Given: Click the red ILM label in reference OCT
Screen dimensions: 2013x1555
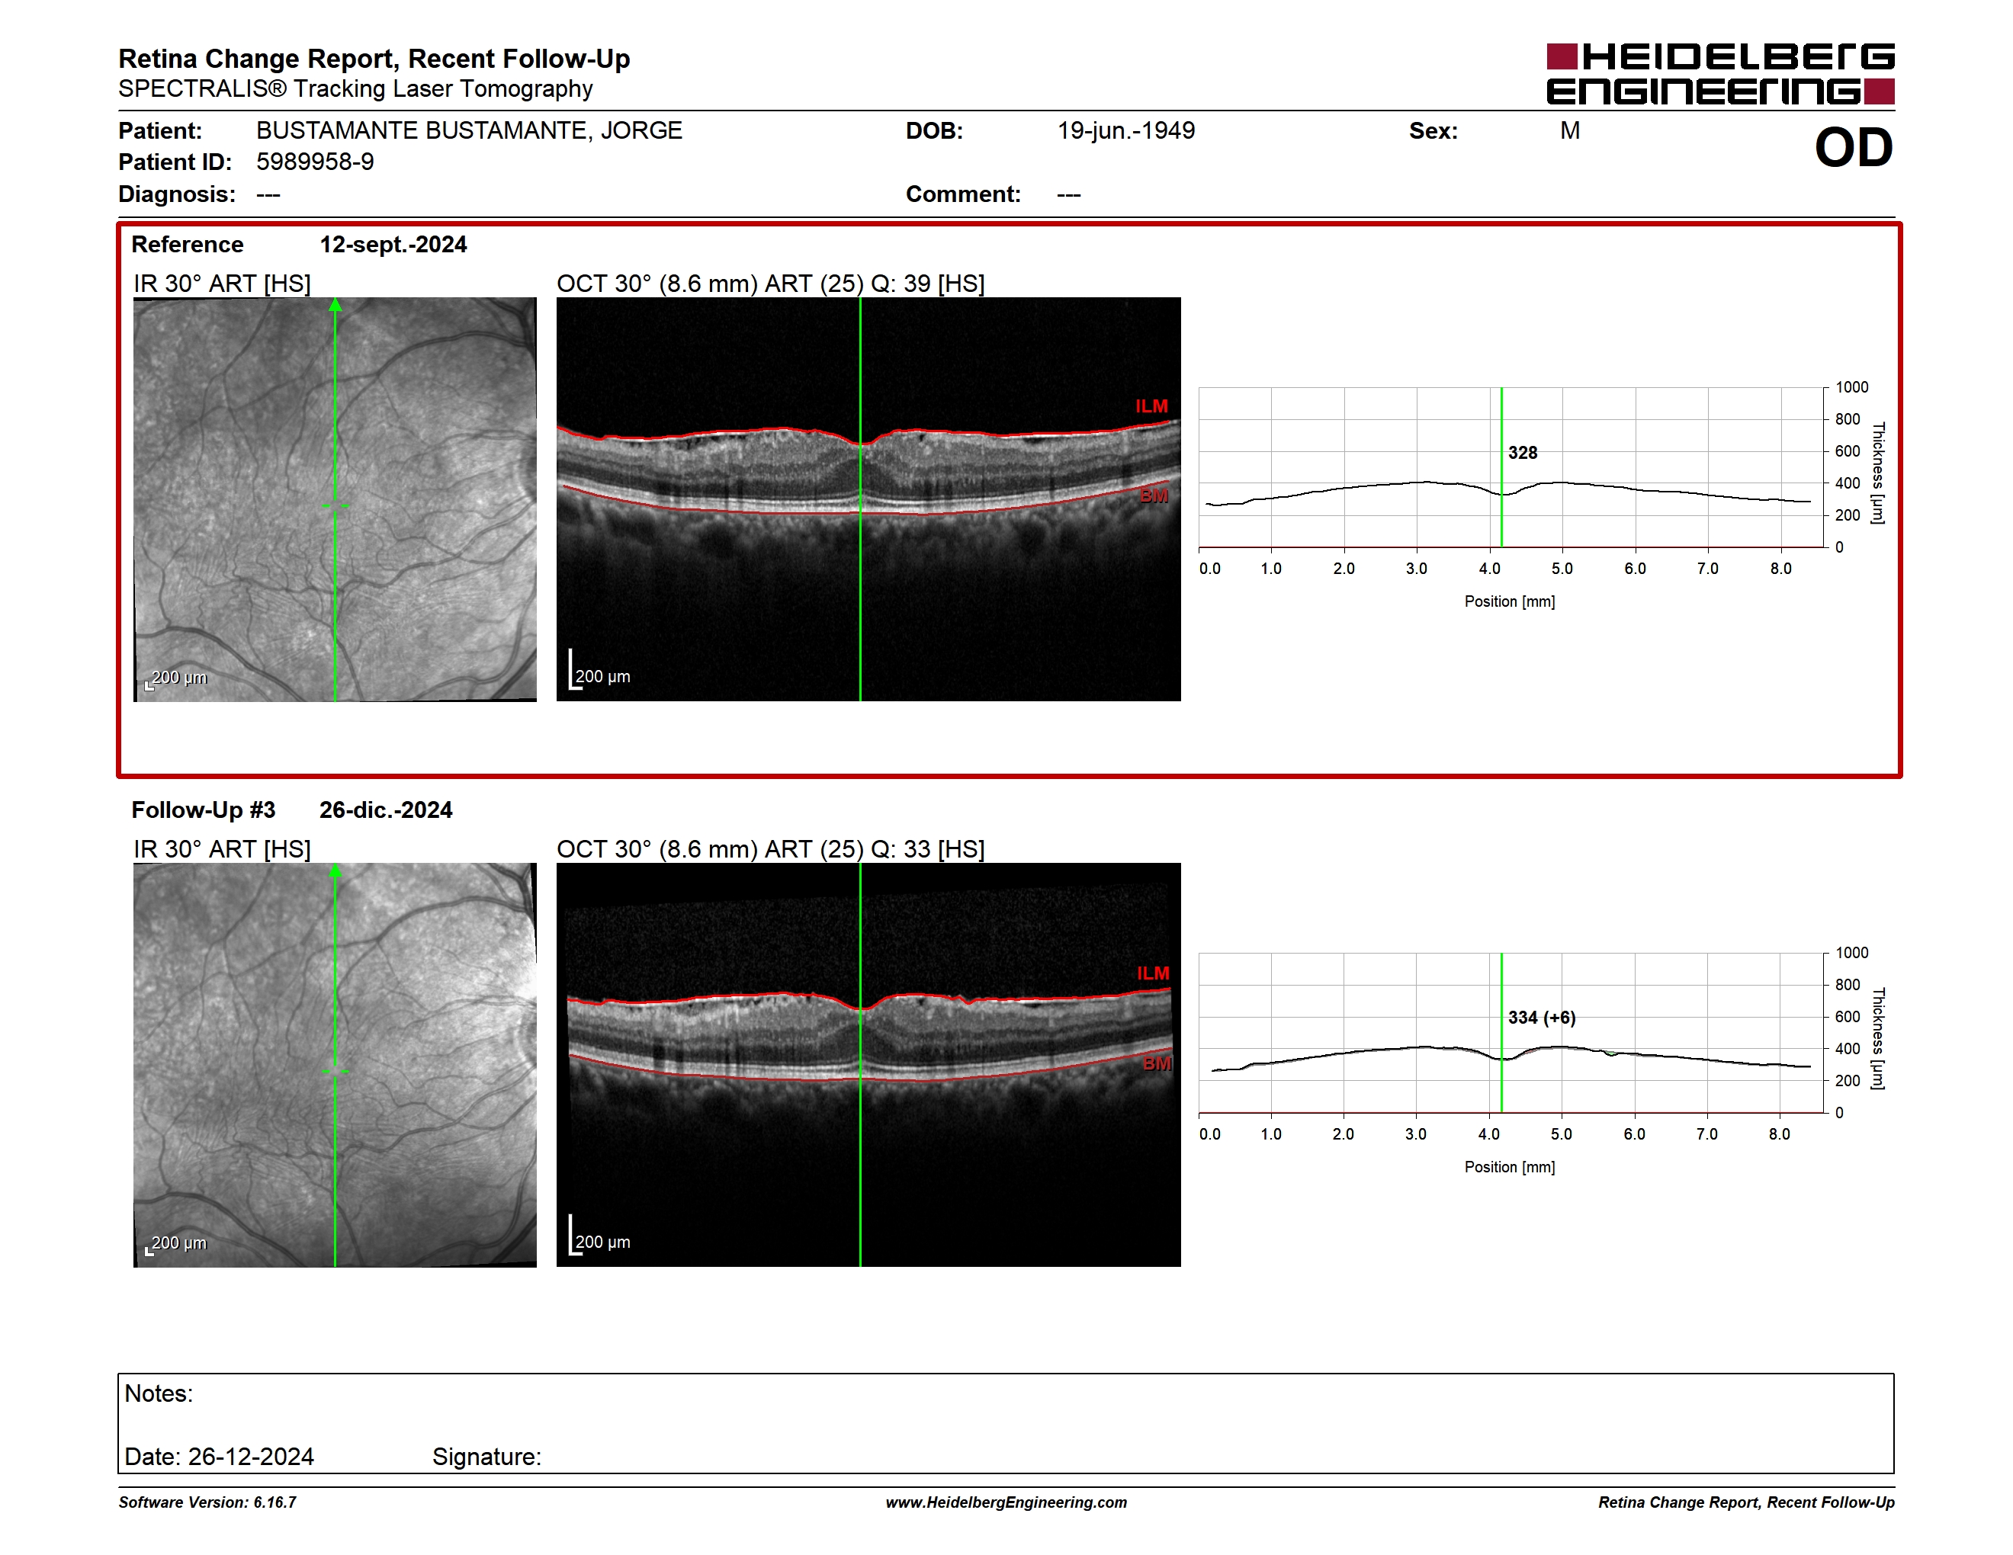Looking at the screenshot, I should click(x=1151, y=406).
